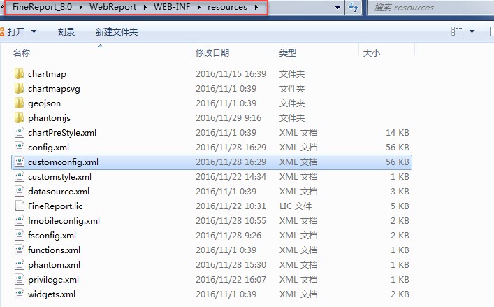
Task: Select the datasource.xml file name
Action: tap(59, 192)
